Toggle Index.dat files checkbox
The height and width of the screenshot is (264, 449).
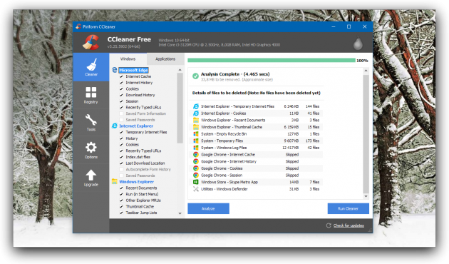coord(121,157)
